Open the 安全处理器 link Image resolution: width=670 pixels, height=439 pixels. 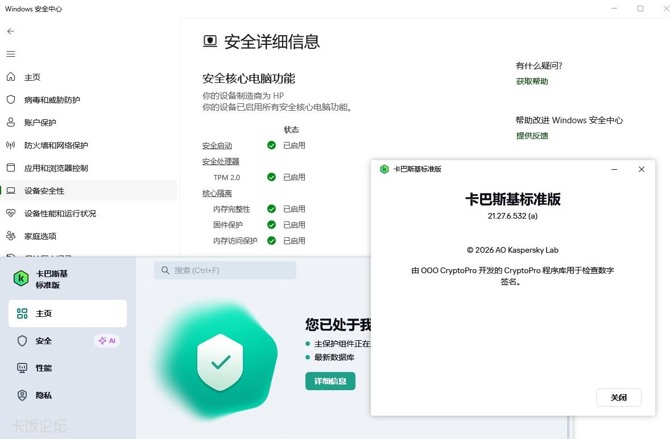[221, 162]
